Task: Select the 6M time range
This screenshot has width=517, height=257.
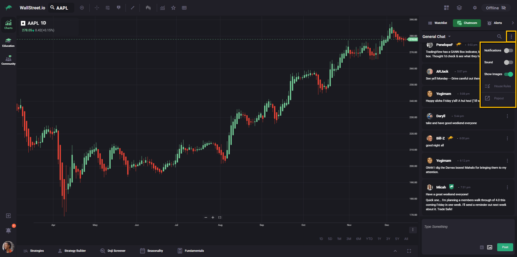Action: pyautogui.click(x=358, y=239)
